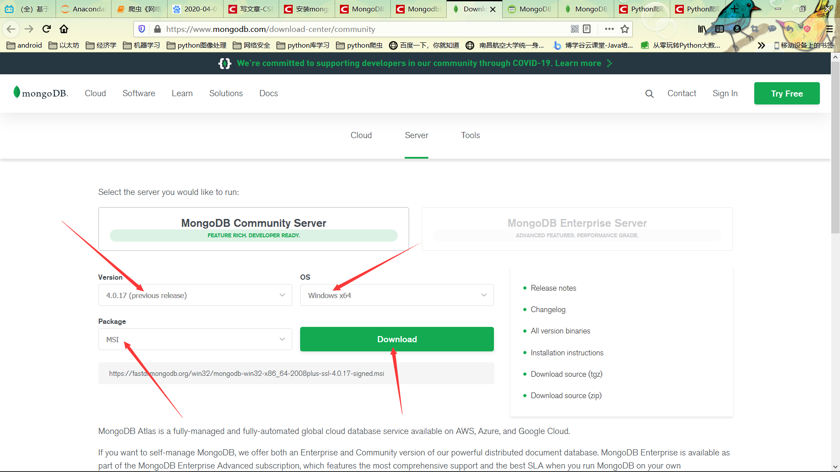This screenshot has height=472, width=840.
Task: Open a new tab with the plus icon
Action: tap(735, 9)
